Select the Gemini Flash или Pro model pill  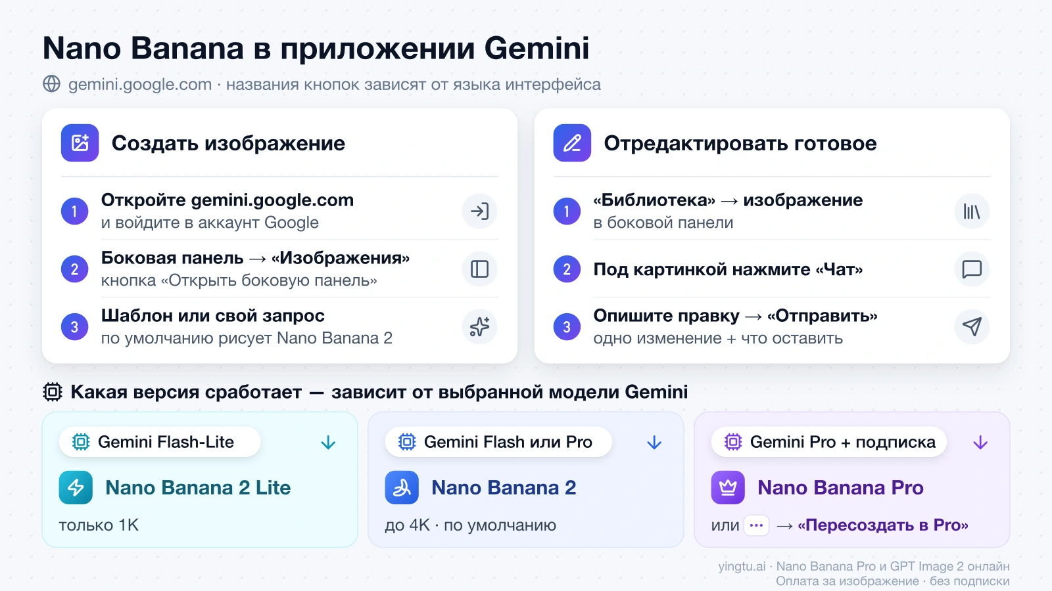(x=498, y=442)
